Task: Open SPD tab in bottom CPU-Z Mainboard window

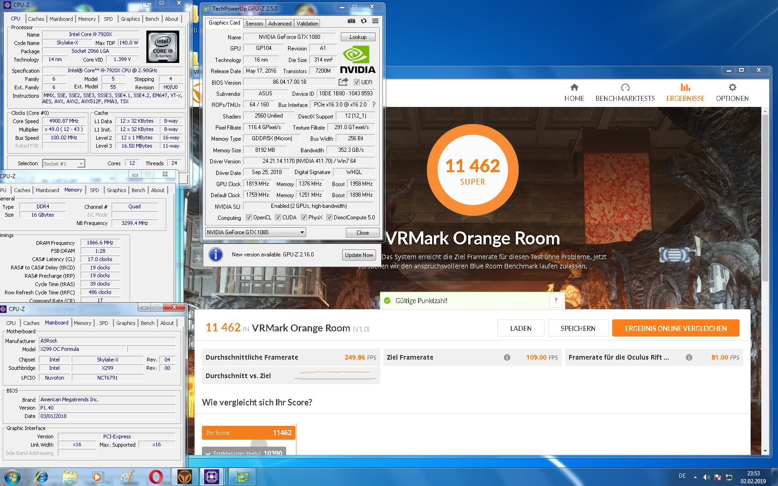Action: pos(103,323)
